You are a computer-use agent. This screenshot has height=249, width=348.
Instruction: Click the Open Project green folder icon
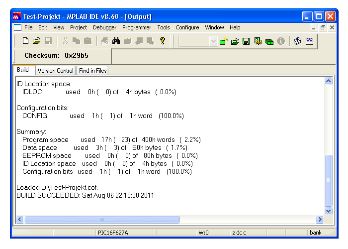pos(235,41)
